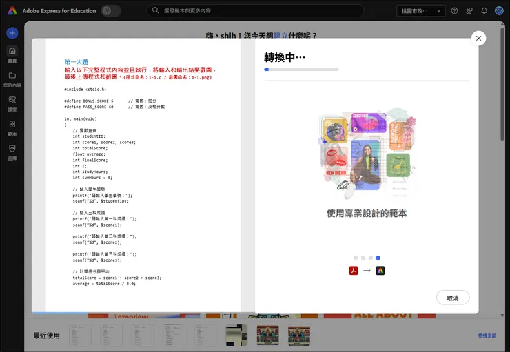
Task: Open the help question mark icon
Action: (454, 11)
